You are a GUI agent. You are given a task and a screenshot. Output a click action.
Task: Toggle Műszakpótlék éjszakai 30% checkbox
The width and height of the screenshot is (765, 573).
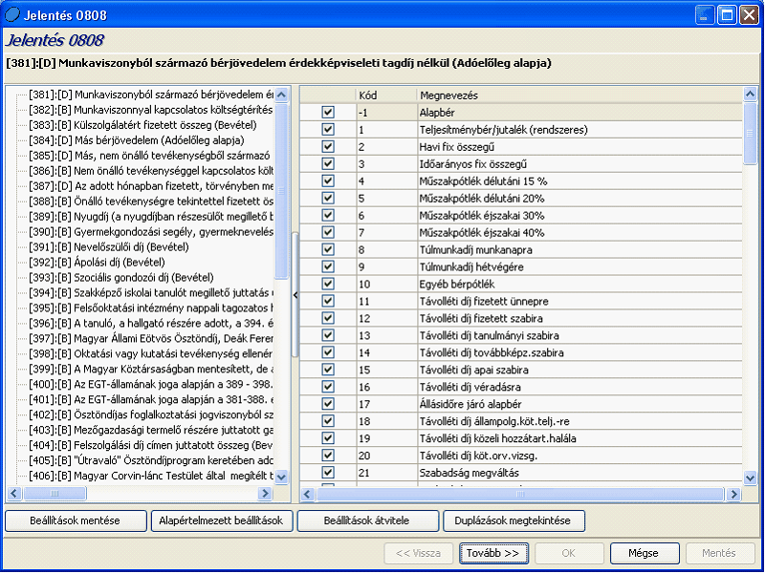coord(328,216)
